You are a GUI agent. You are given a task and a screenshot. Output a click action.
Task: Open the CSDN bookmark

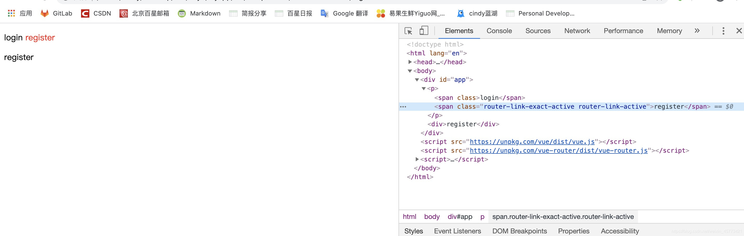96,13
